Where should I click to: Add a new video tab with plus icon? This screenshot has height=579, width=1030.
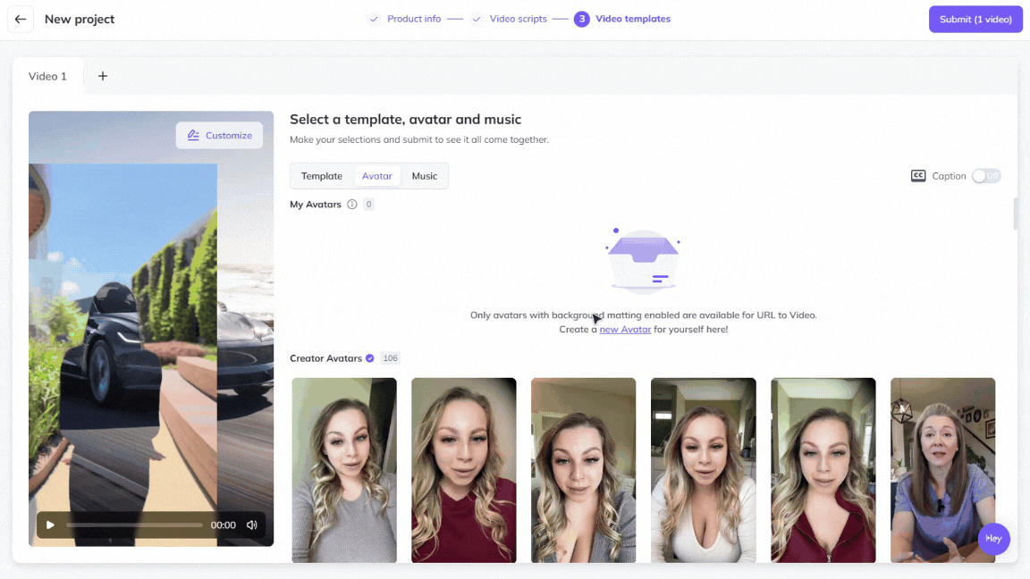point(103,76)
